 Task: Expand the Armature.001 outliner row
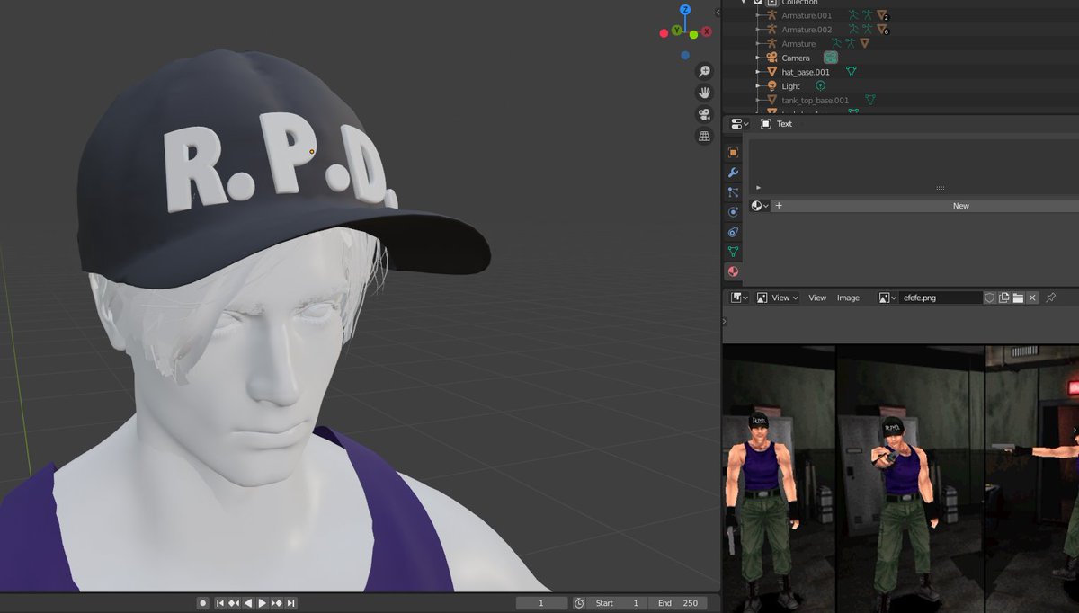click(x=759, y=15)
